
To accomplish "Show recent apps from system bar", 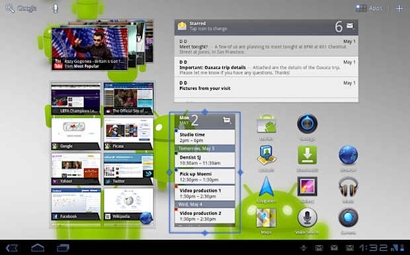I will point(63,248).
